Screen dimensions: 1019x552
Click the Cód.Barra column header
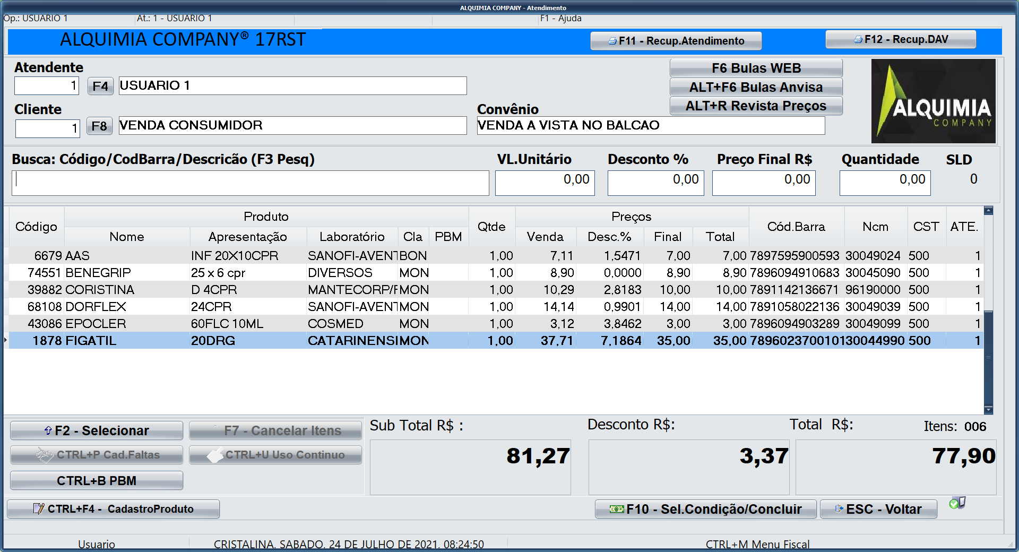796,227
